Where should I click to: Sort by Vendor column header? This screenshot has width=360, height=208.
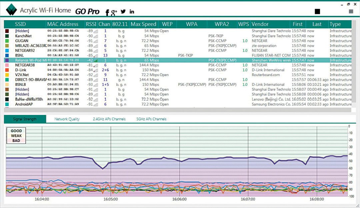coord(260,24)
